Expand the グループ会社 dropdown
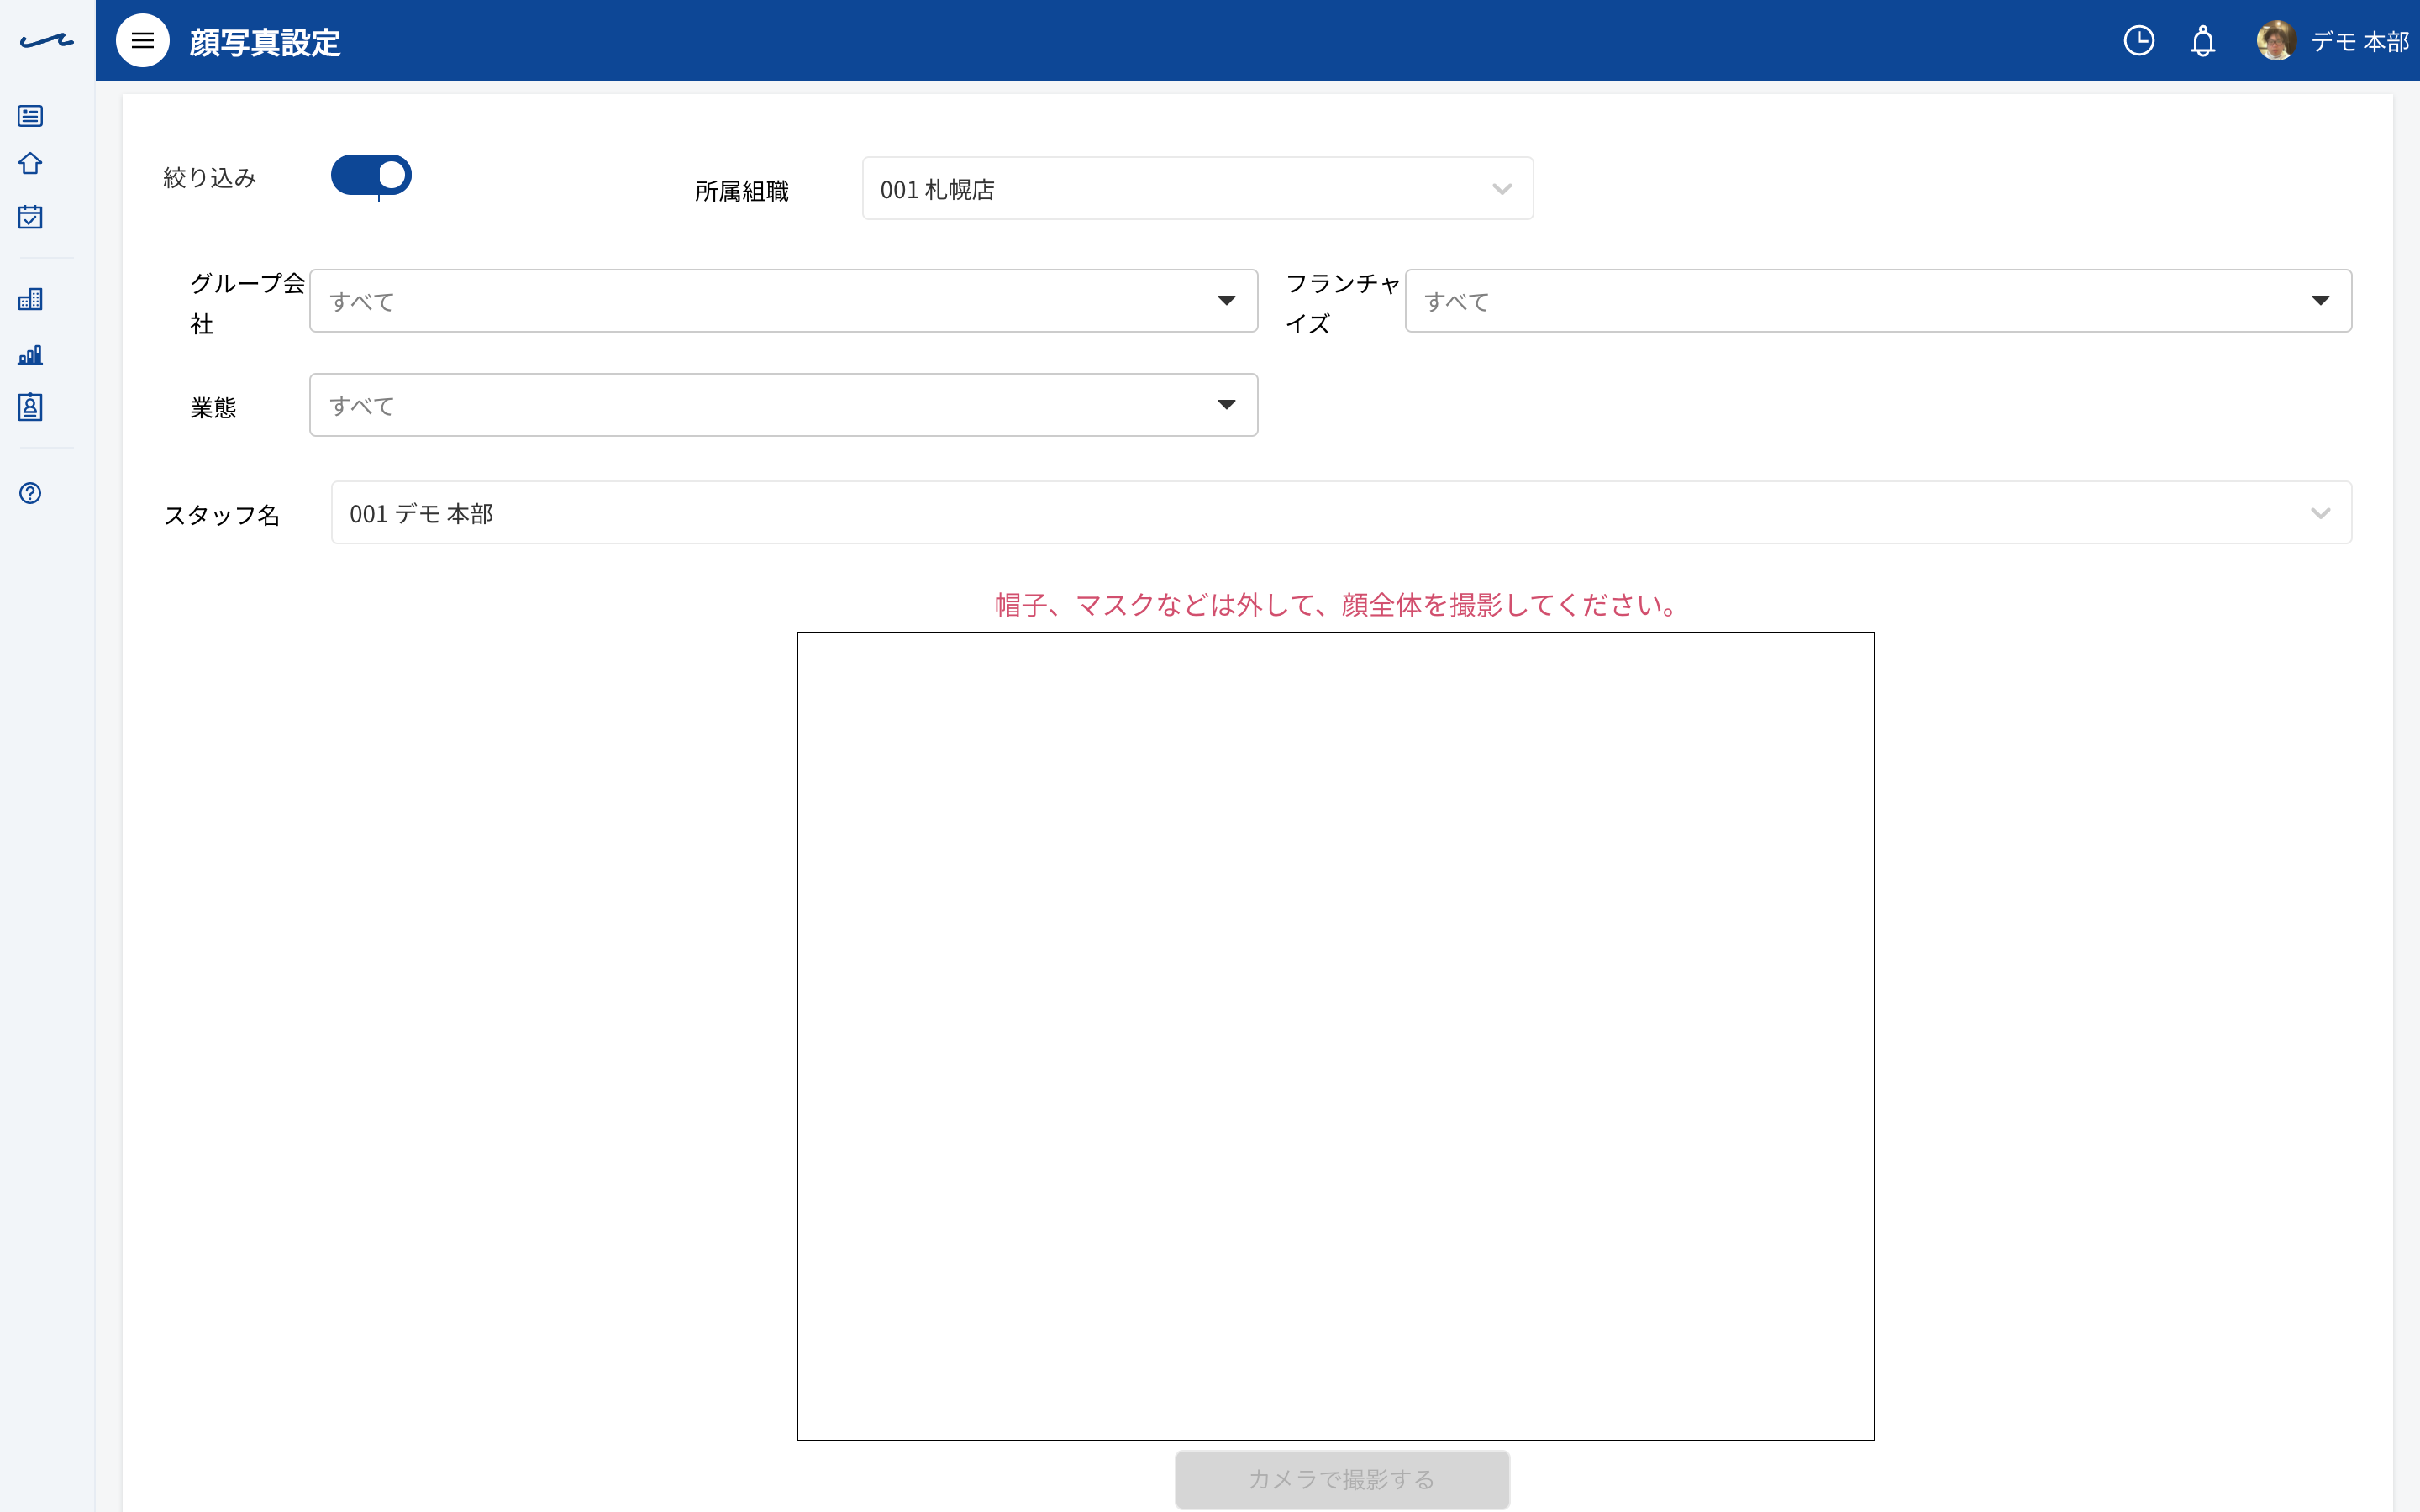2420x1512 pixels. (783, 301)
